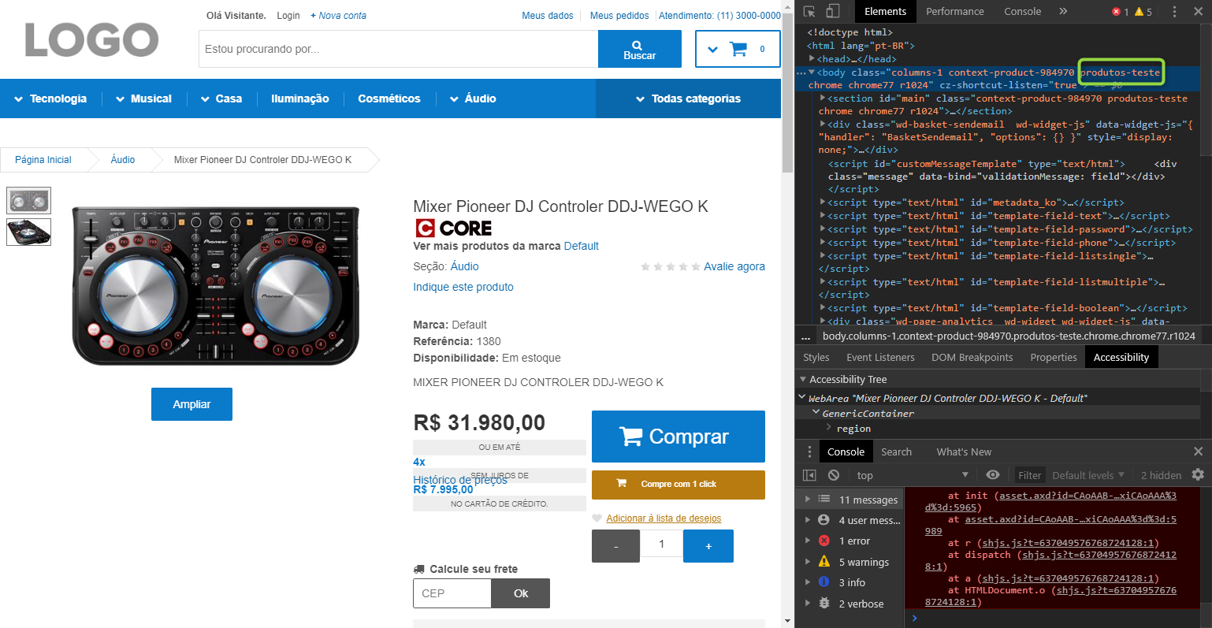Click the site LOGO image

[x=92, y=39]
